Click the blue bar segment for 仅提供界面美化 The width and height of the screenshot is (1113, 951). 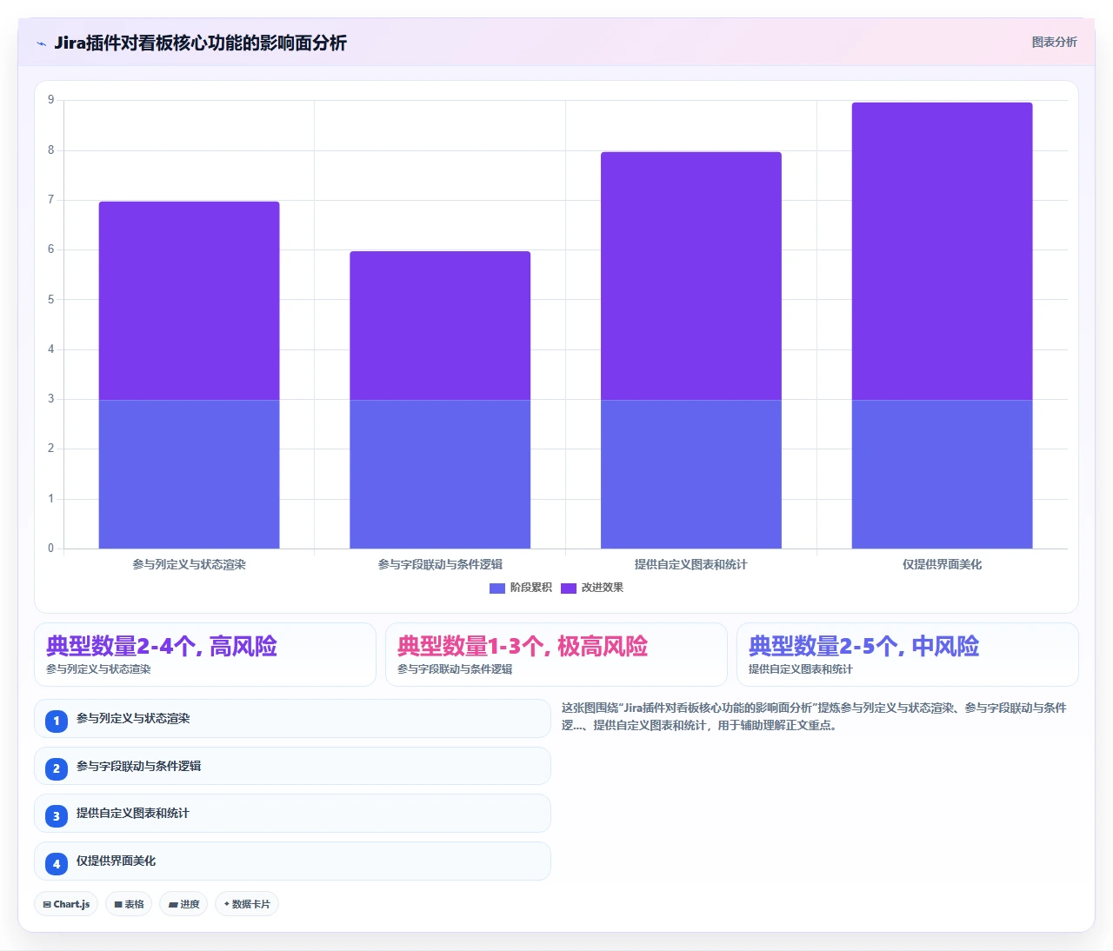[942, 474]
